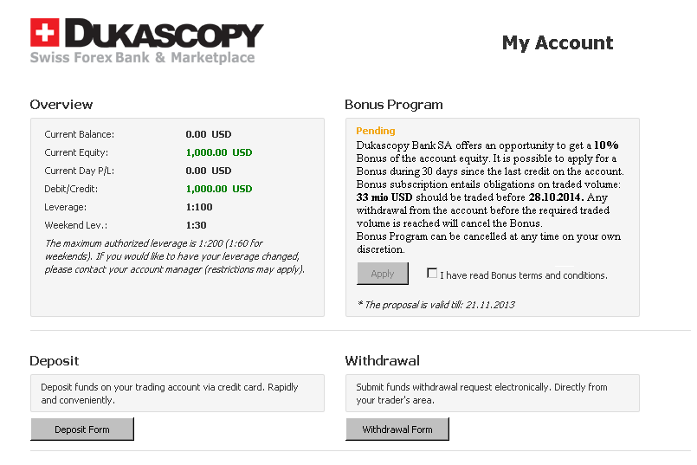Screen dimensions: 697x465
Task: Click the grayed-out Apply button
Action: coord(383,274)
